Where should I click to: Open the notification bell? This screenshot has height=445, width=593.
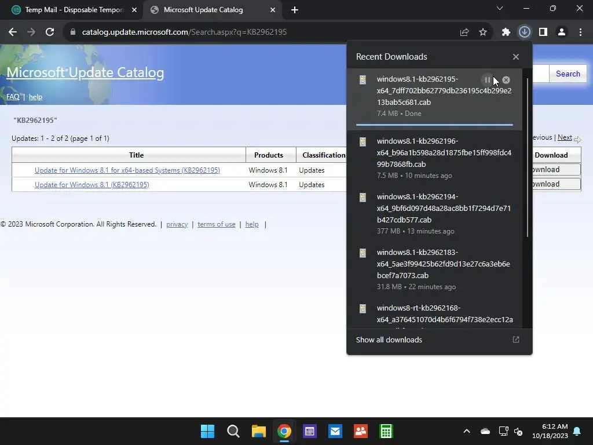(577, 431)
